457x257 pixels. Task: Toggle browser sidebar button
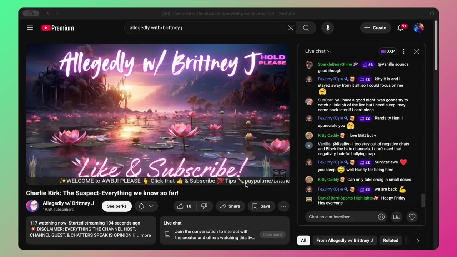coord(31,14)
